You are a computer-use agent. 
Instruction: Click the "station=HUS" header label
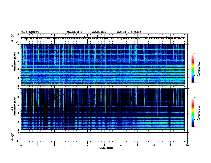99,32
